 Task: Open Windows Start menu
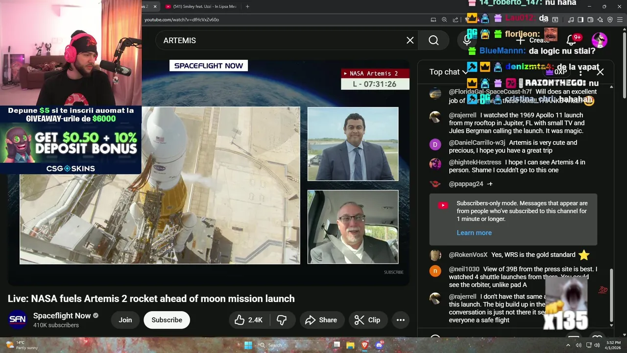tap(248, 345)
